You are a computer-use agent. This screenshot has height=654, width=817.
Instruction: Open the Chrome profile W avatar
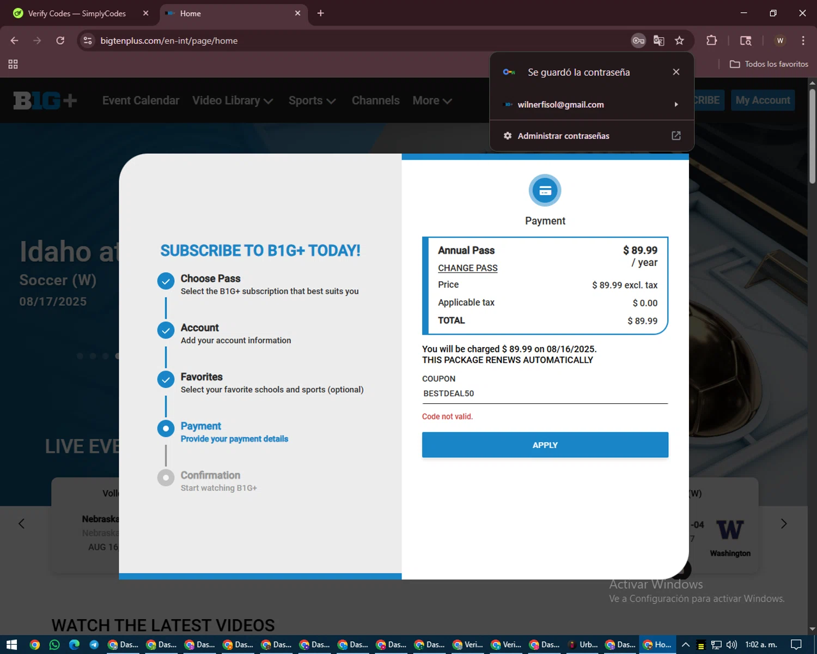[780, 41]
